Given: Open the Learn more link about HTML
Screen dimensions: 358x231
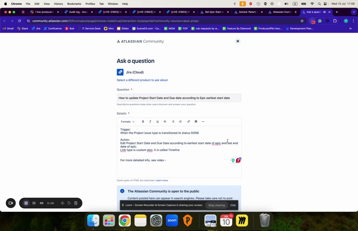Looking at the screenshot, I should point(162,180).
